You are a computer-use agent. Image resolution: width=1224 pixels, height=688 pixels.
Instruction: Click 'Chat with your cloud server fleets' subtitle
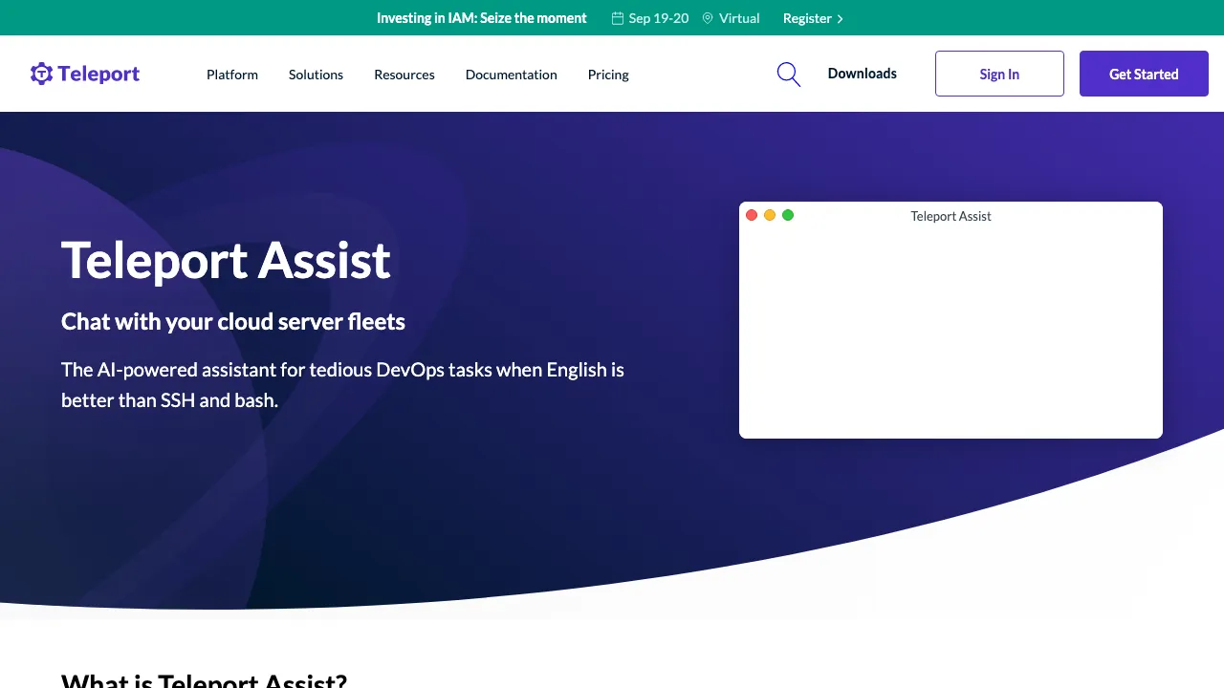(x=233, y=321)
